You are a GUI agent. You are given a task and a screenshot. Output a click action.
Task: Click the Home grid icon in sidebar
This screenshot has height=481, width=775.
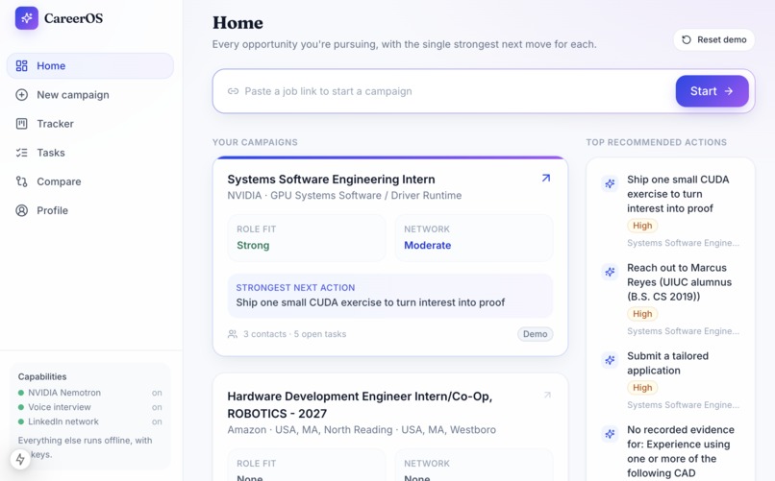(x=22, y=65)
